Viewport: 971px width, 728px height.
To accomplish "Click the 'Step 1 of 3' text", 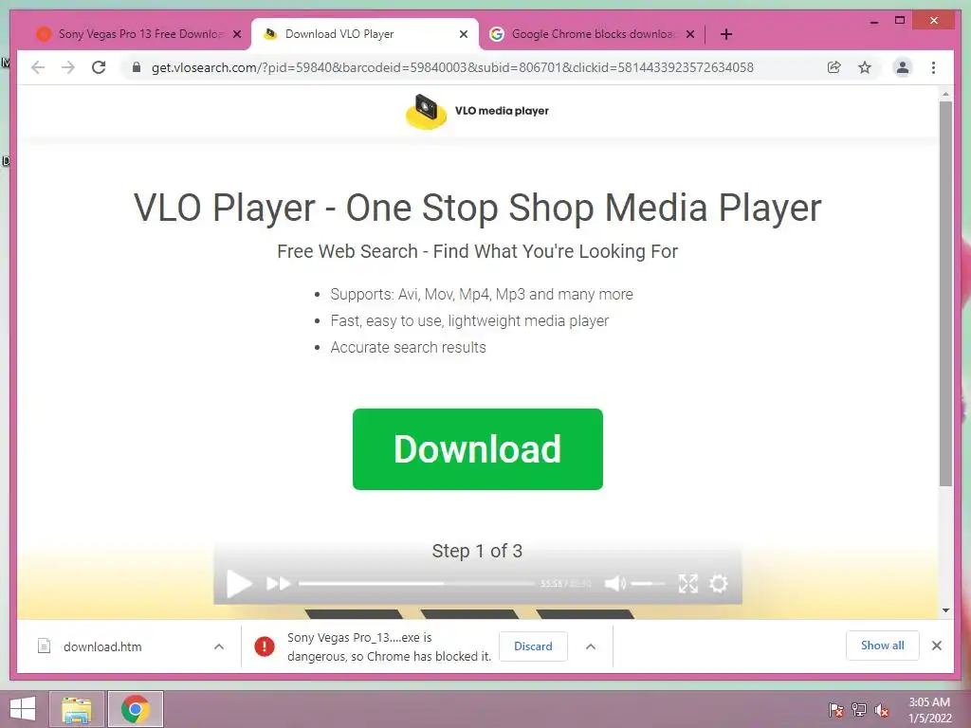I will pyautogui.click(x=477, y=551).
